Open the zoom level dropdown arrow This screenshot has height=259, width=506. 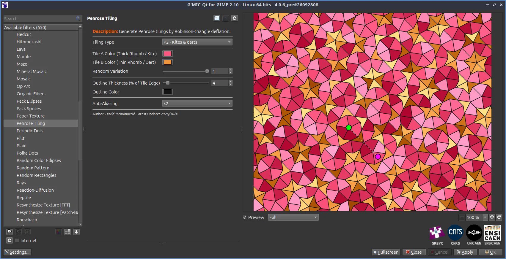click(x=485, y=217)
